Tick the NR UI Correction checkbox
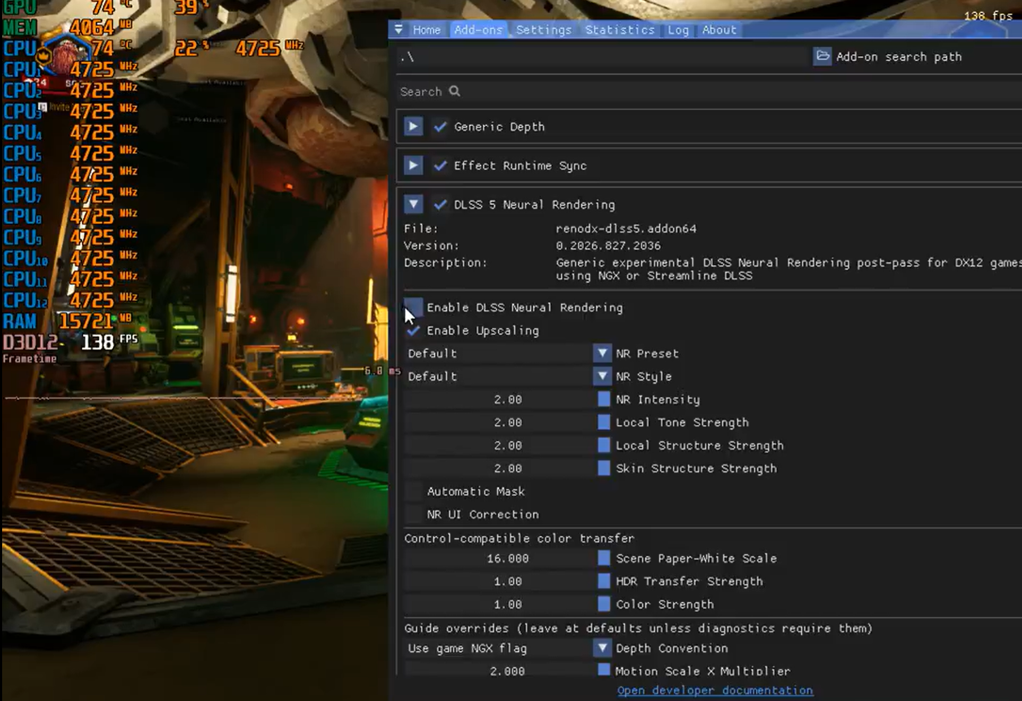This screenshot has width=1022, height=701. (413, 514)
